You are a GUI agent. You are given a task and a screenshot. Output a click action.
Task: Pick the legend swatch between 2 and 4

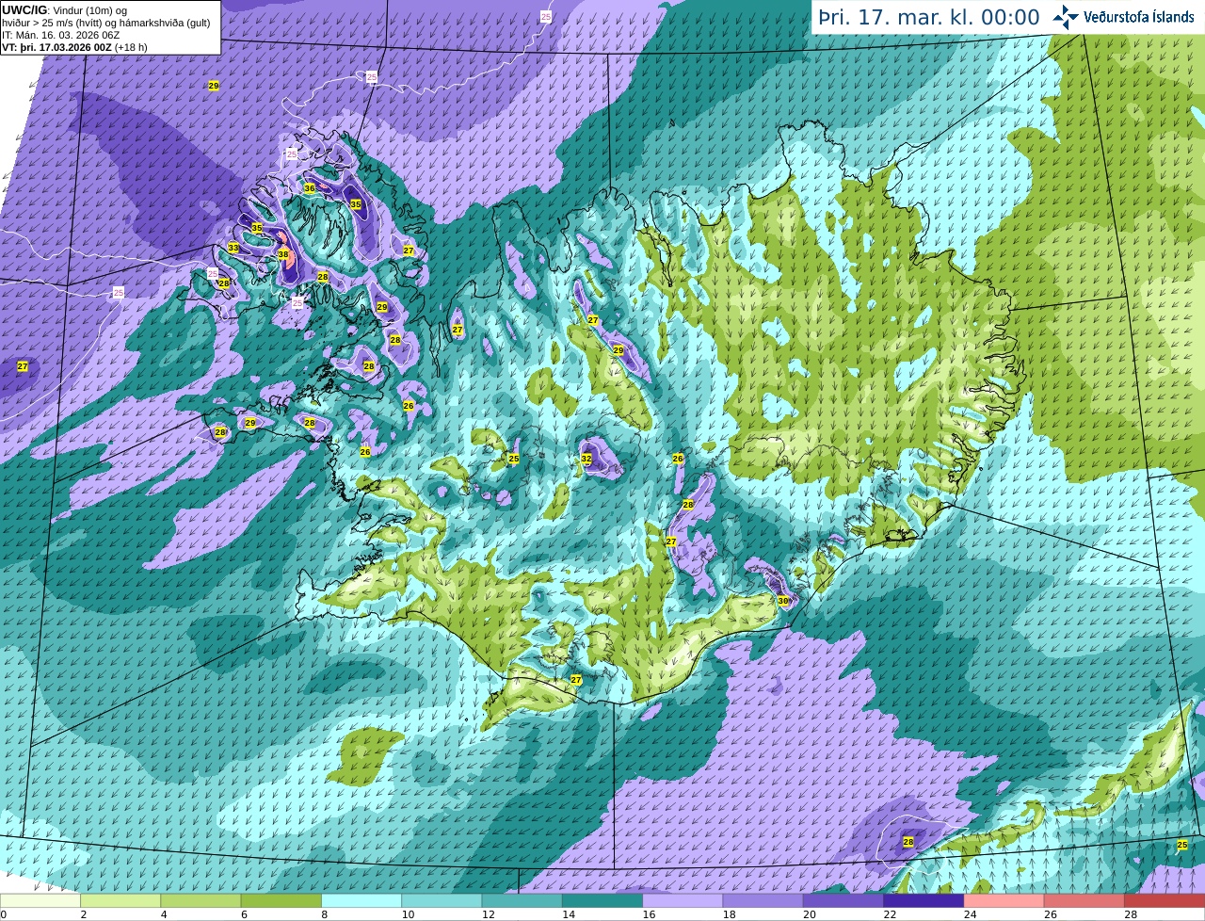(120, 901)
